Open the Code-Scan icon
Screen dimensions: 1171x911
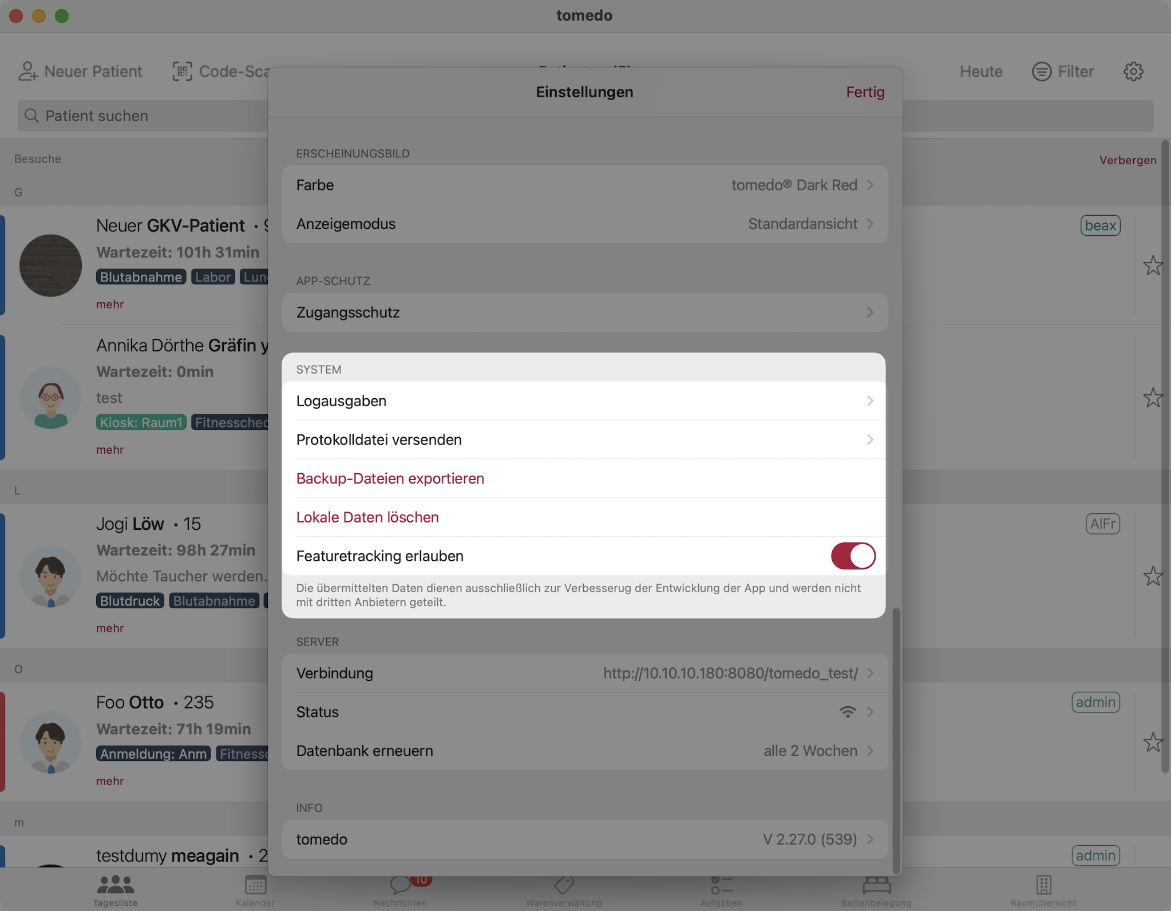tap(183, 72)
